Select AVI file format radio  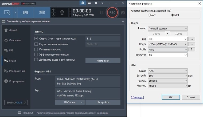[x=149, y=15]
